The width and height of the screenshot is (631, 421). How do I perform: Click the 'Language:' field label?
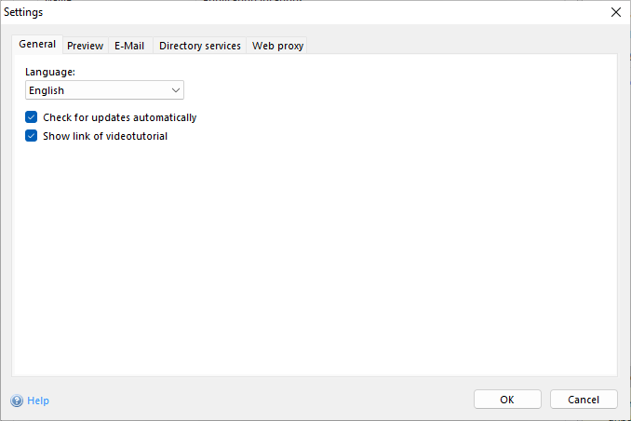click(x=50, y=71)
